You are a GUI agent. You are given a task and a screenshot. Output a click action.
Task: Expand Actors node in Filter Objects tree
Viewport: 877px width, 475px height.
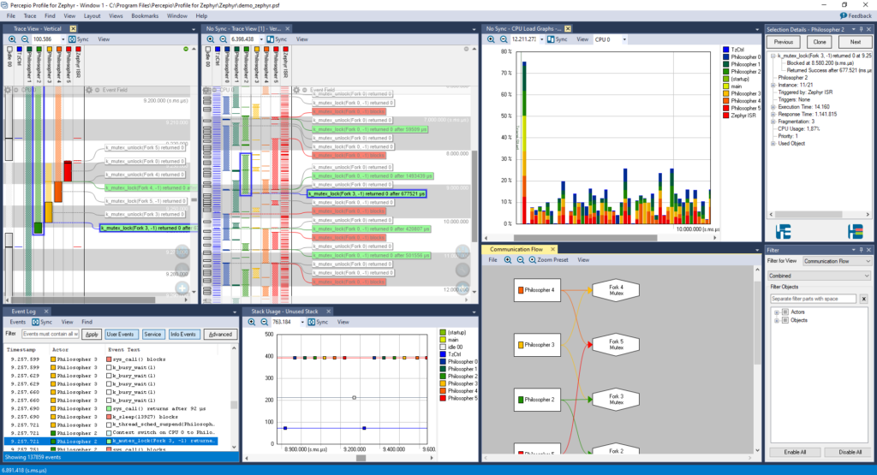776,312
